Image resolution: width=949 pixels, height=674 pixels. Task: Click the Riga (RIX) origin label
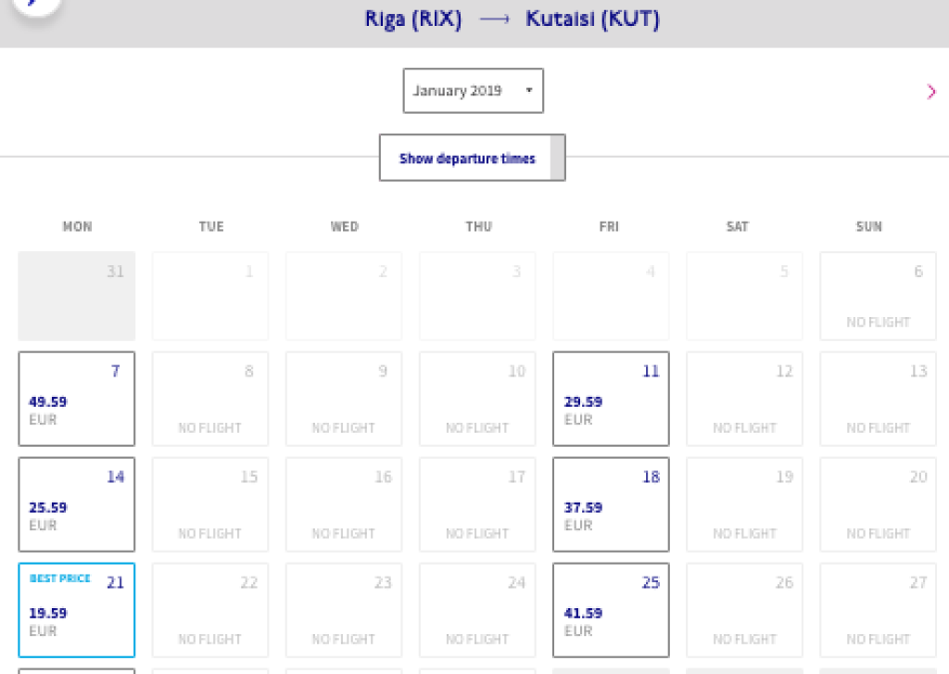(413, 19)
